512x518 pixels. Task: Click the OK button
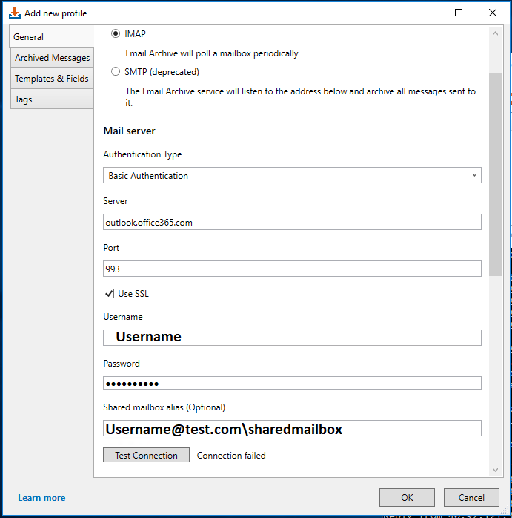pyautogui.click(x=407, y=498)
